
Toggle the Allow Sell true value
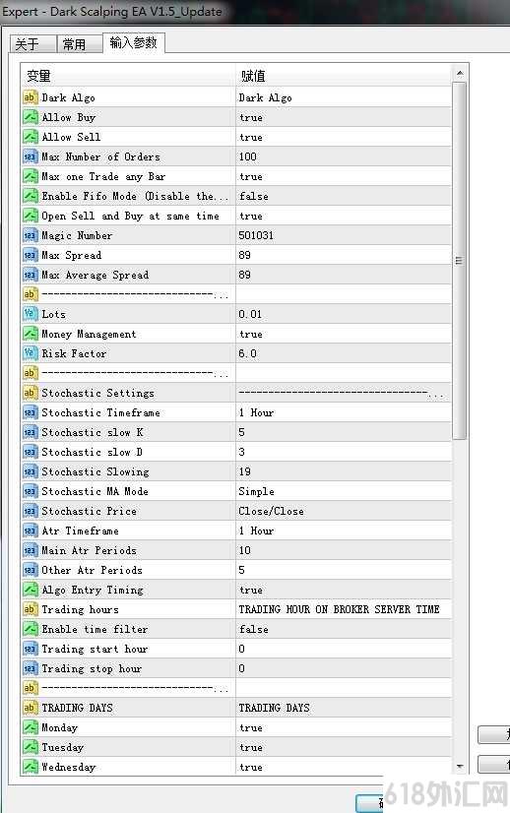(344, 138)
